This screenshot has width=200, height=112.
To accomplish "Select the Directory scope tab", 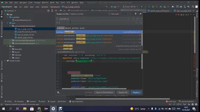I will (75, 28).
